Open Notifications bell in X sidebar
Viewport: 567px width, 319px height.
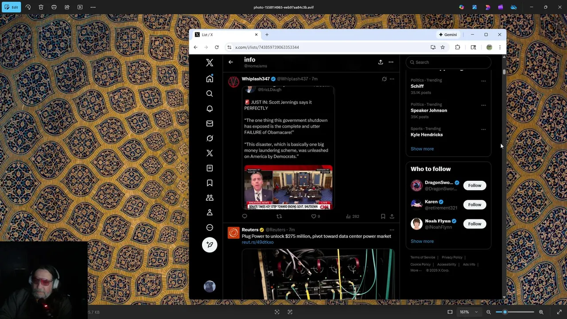click(x=210, y=109)
